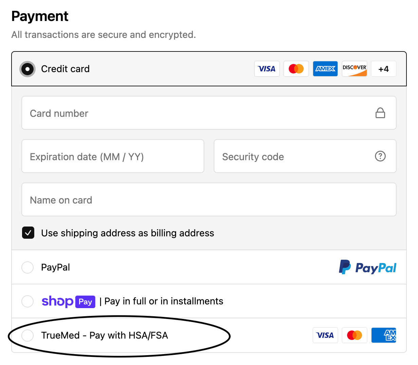418x365 pixels.
Task: Choose the Shop Pay payment option
Action: click(x=27, y=301)
